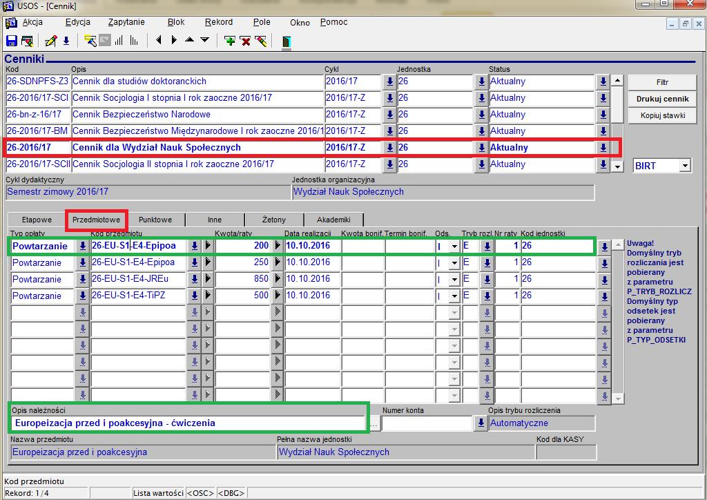
Task: Expand Ods. dropdown in amount 250 row
Action: pyautogui.click(x=454, y=263)
